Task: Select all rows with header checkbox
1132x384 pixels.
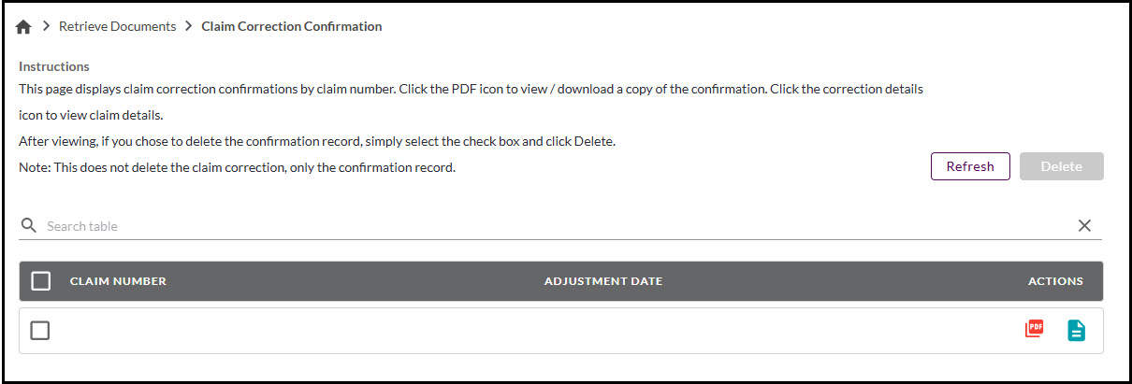Action: (40, 281)
